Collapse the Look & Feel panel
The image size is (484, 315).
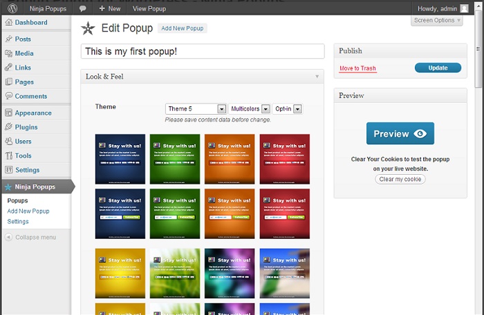tap(317, 77)
